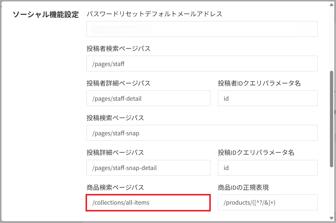The image size is (336, 223).
Task: Focus the /pages/staff-snap input field
Action: (202, 133)
